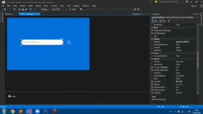Open the Build menu

pyautogui.click(x=30, y=6)
